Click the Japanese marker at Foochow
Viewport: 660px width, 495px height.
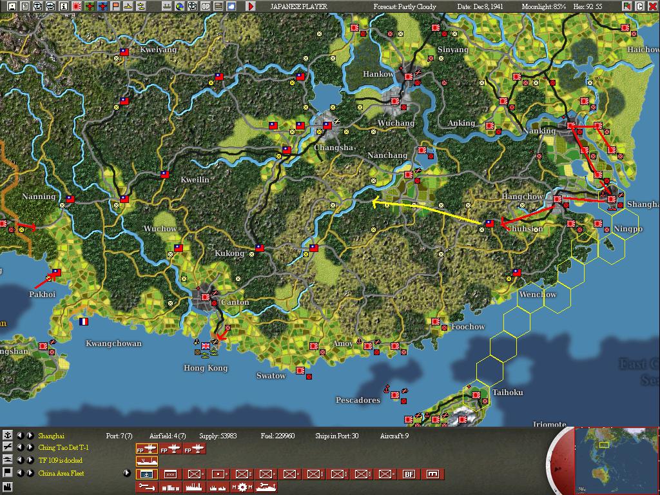(436, 322)
